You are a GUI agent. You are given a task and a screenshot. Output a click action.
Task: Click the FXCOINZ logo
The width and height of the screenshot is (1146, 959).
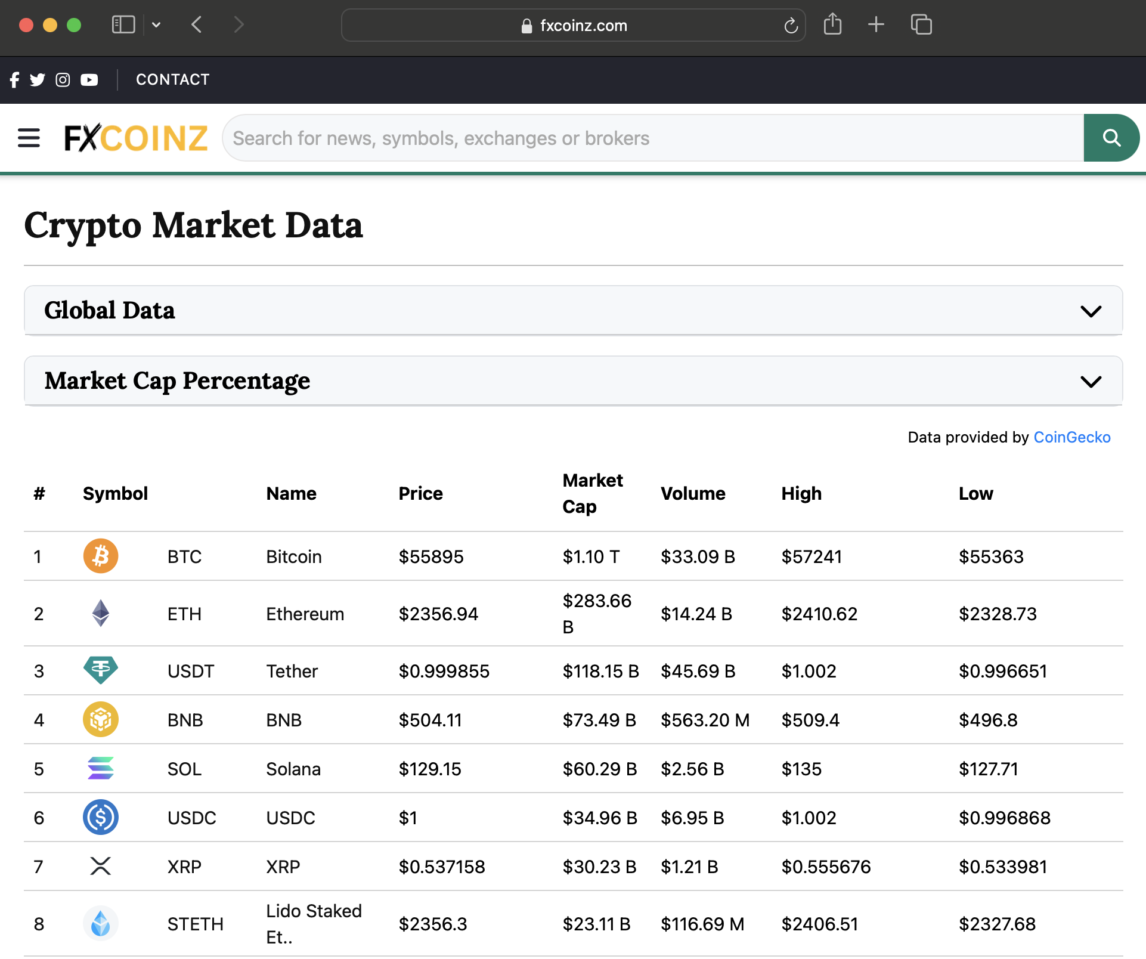[x=136, y=138]
